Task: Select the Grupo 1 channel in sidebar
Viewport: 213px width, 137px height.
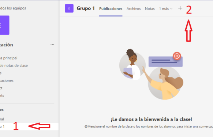Action: pos(29,127)
